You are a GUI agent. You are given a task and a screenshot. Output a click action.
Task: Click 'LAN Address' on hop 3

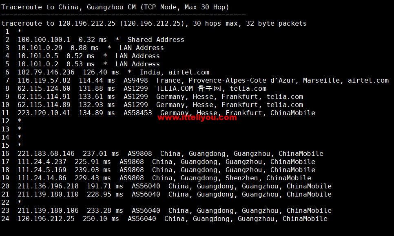coord(142,48)
